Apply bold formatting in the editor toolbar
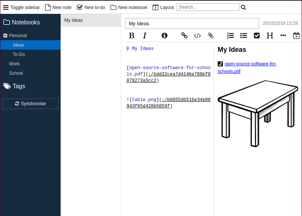 click(131, 36)
